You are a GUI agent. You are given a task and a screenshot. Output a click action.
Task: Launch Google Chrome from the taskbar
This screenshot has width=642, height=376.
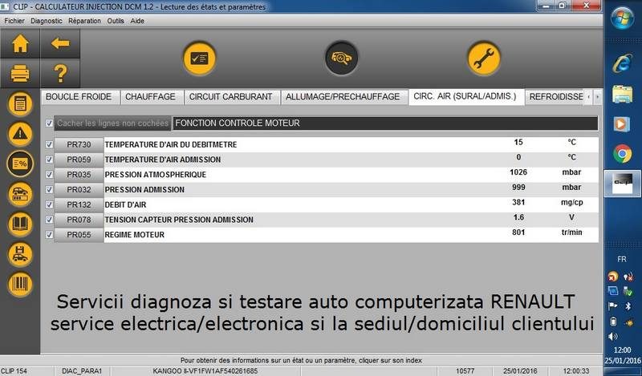click(622, 152)
